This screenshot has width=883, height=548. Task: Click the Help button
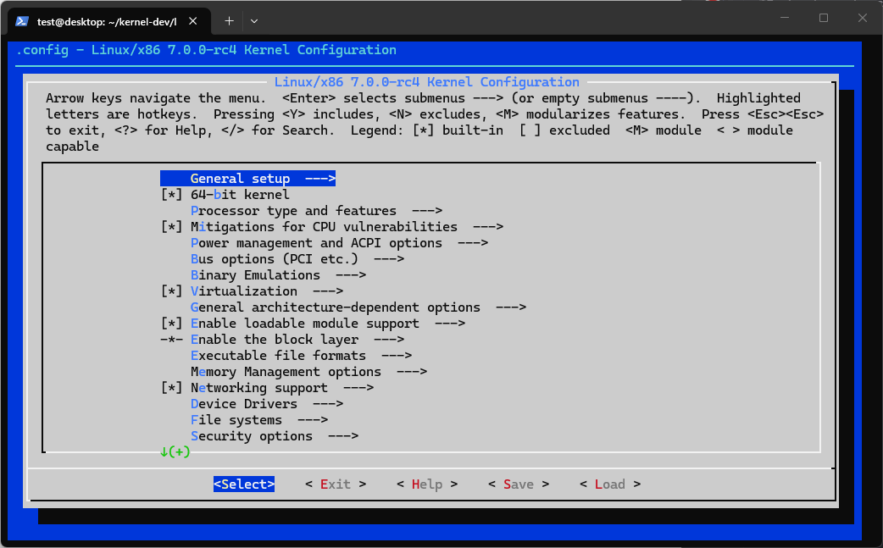coord(427,484)
